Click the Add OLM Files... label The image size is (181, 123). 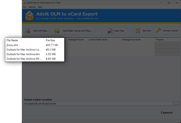(x=41, y=31)
